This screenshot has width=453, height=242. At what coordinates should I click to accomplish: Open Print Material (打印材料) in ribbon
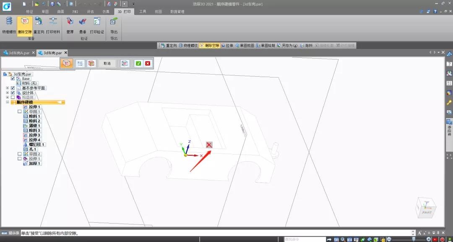[x=53, y=22]
